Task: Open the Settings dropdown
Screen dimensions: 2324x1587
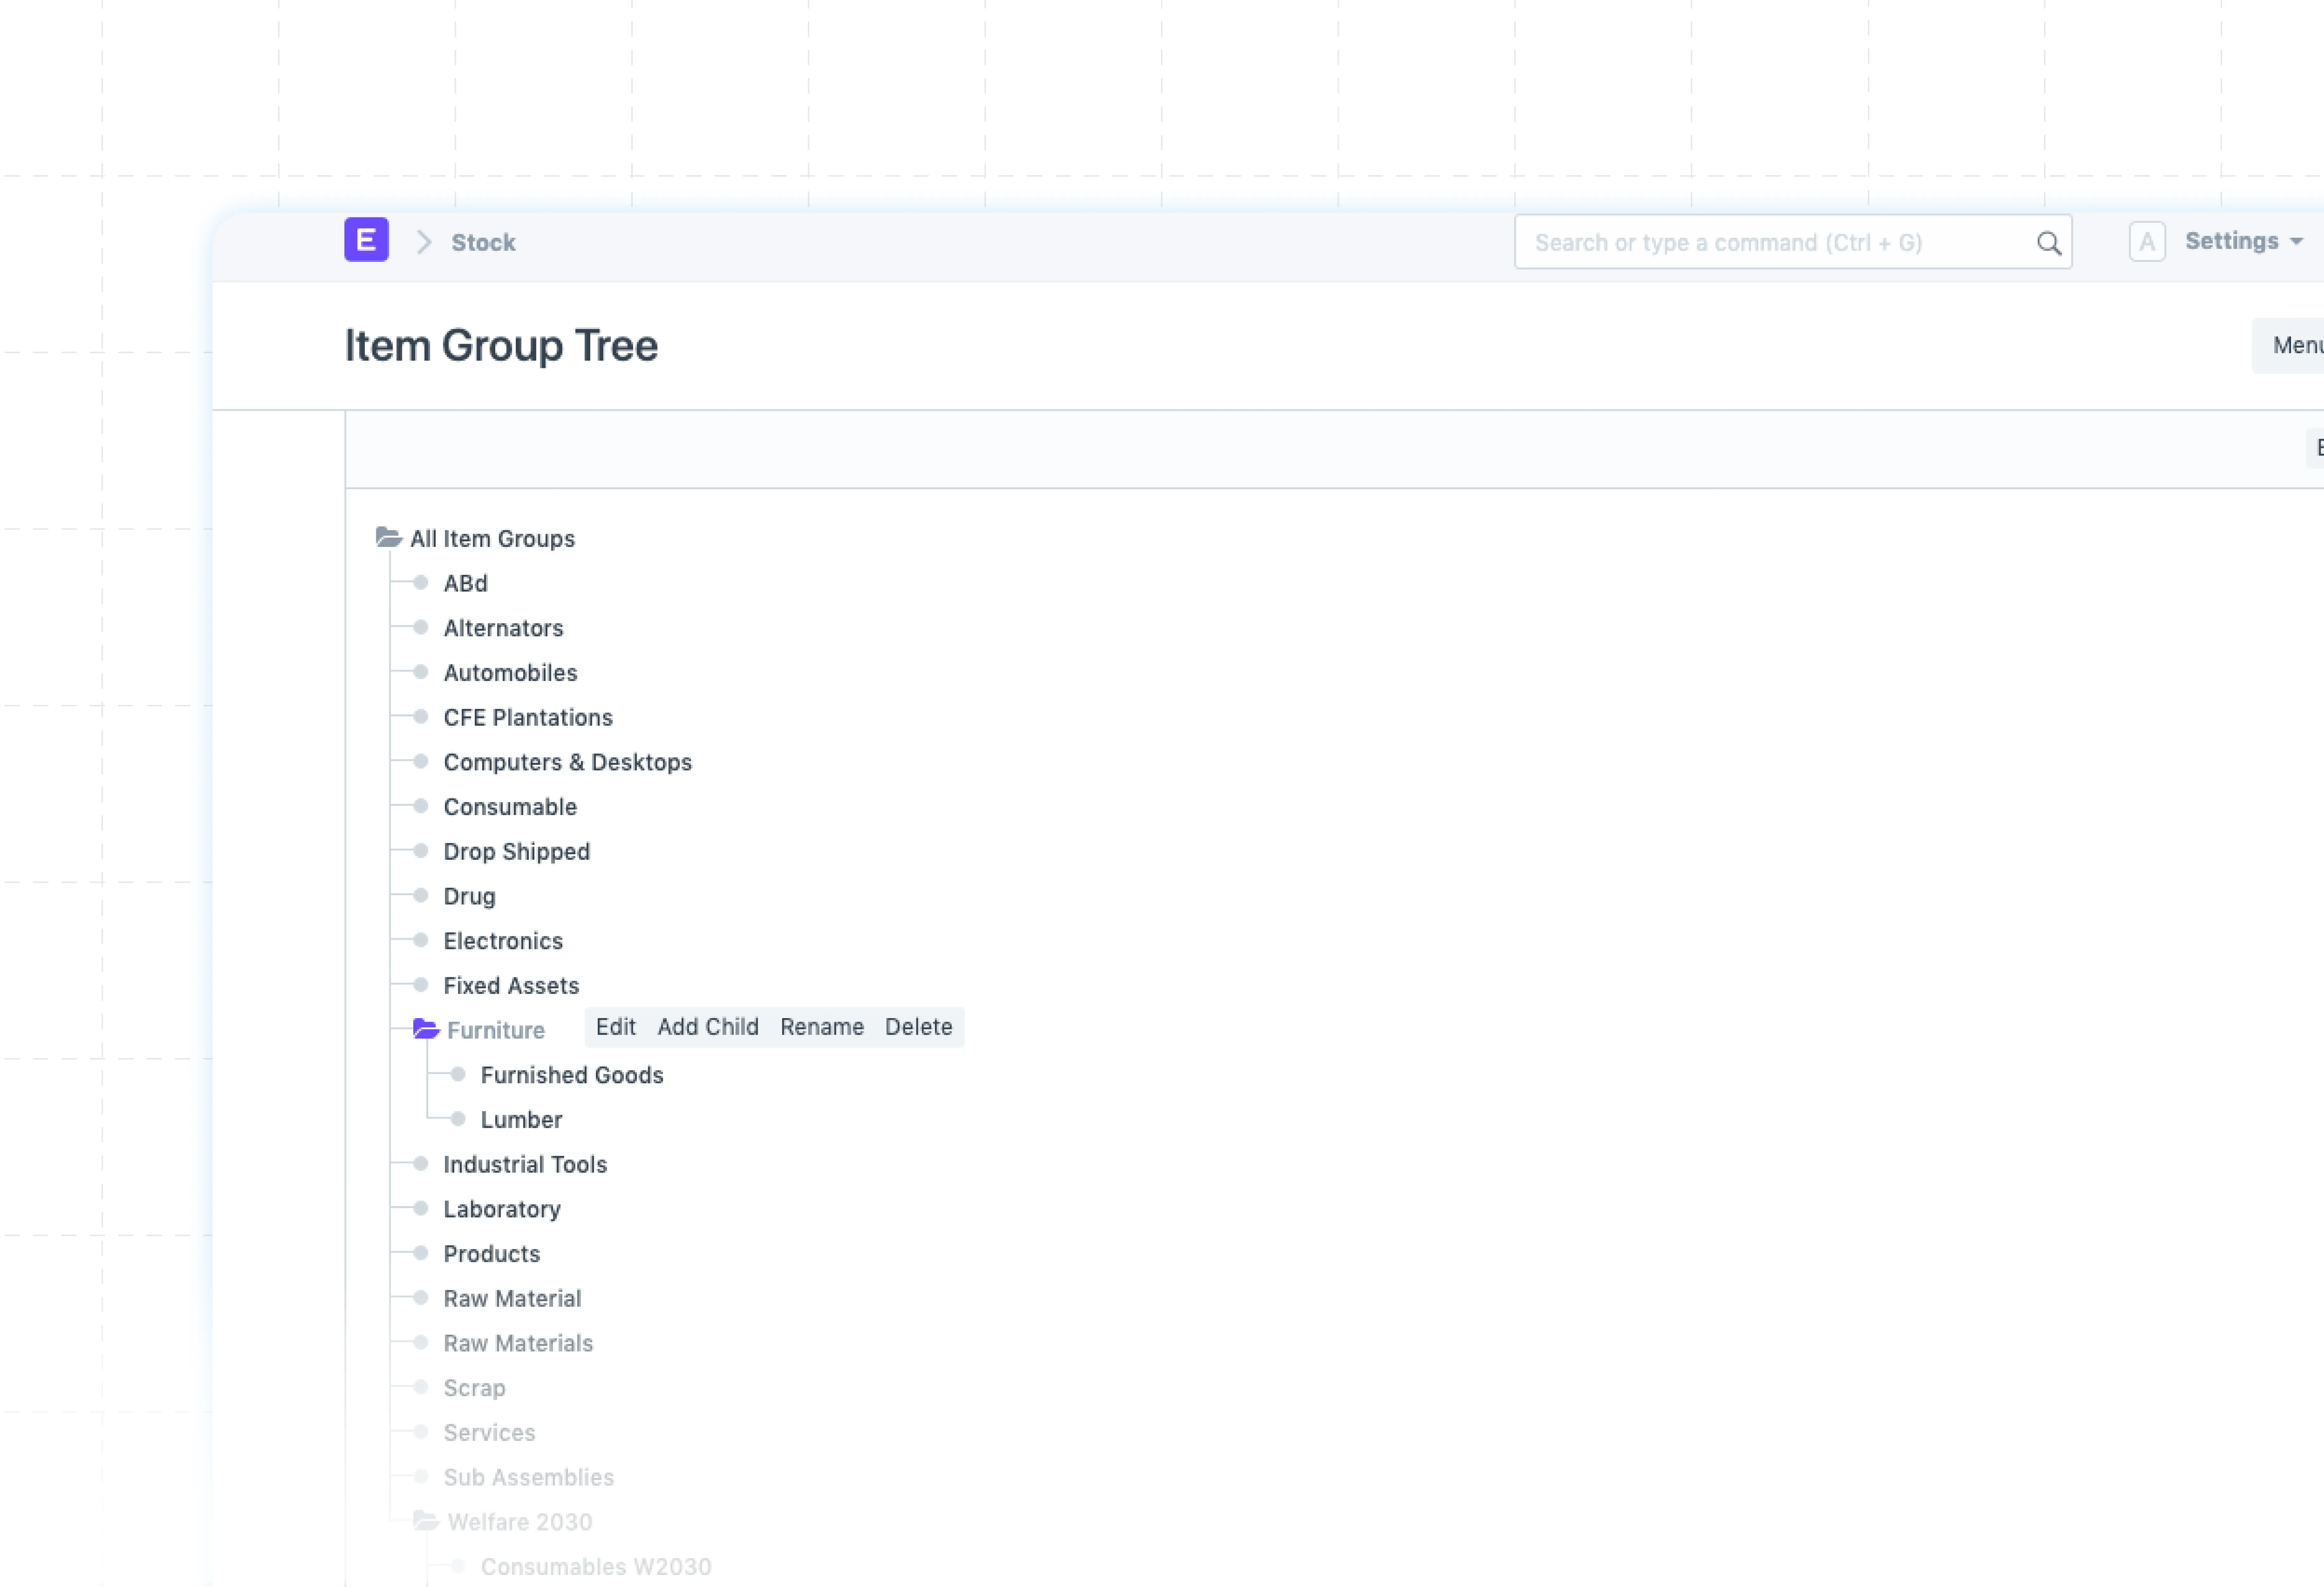Action: [2243, 241]
